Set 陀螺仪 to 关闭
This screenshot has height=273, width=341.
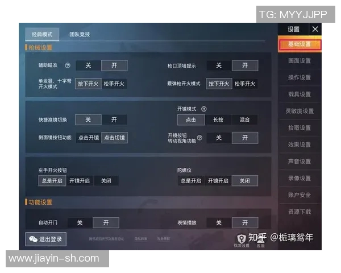245,181
